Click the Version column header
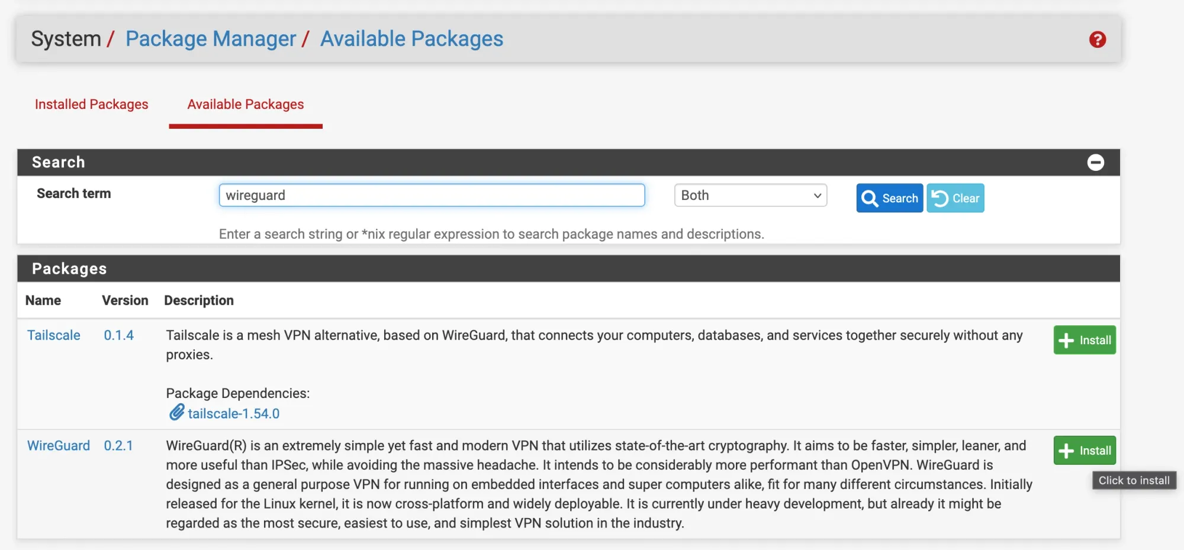Screen dimensions: 1184x550 (x=125, y=300)
